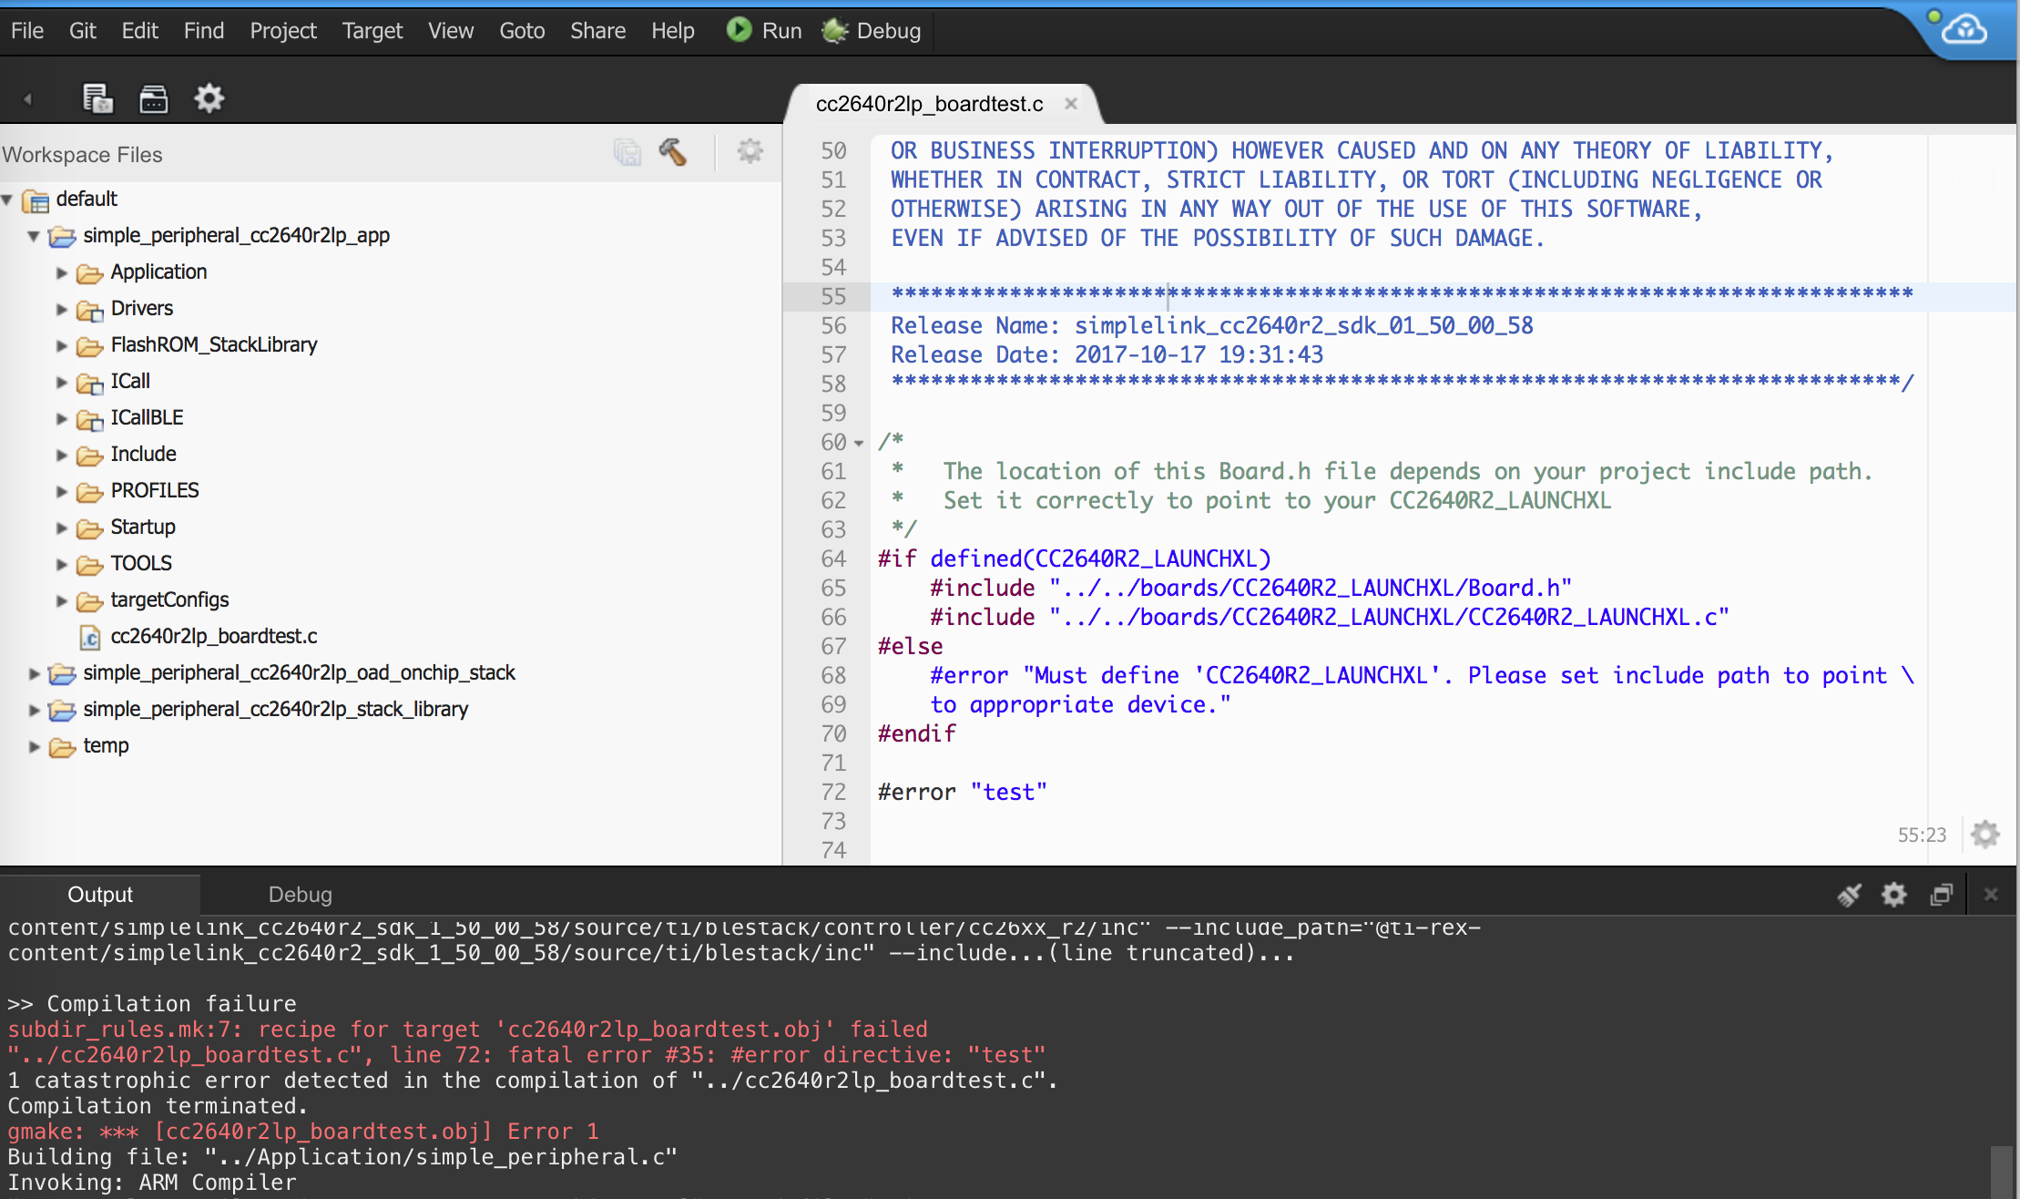
Task: Switch to the Debug output tab
Action: pyautogui.click(x=300, y=895)
